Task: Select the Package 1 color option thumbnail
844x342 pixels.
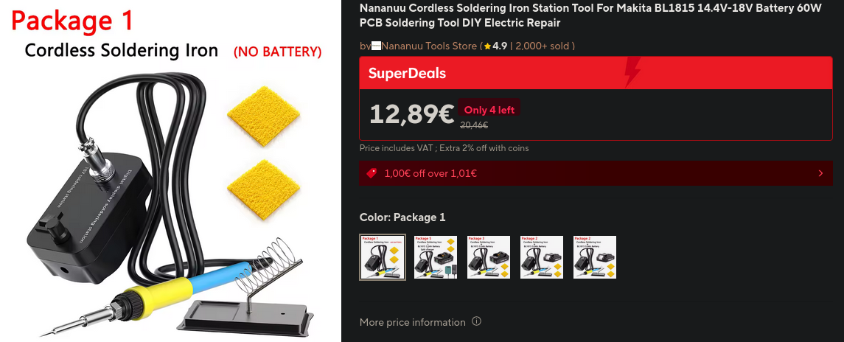Action: click(382, 257)
